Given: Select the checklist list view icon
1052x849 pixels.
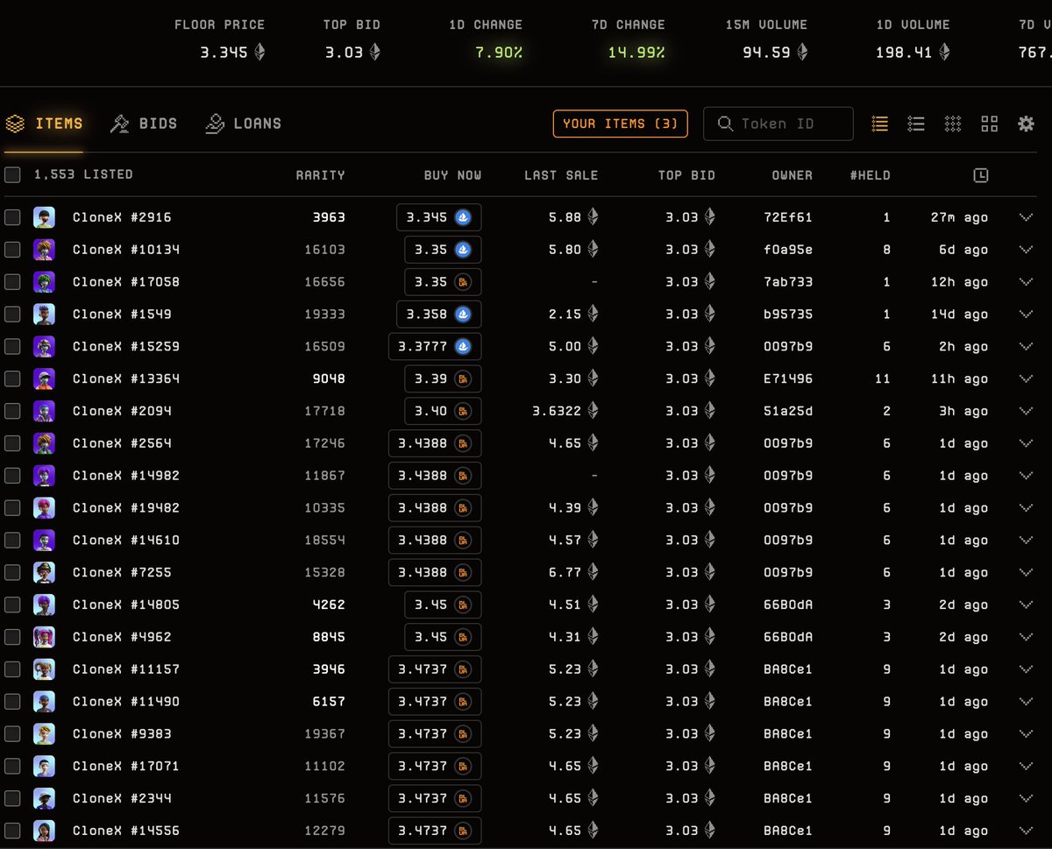Looking at the screenshot, I should [916, 124].
